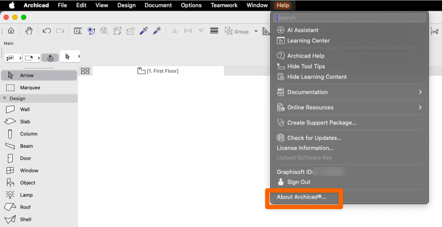This screenshot has width=442, height=227.
Task: Click the Inject Parameters syringe
Action: (157, 31)
